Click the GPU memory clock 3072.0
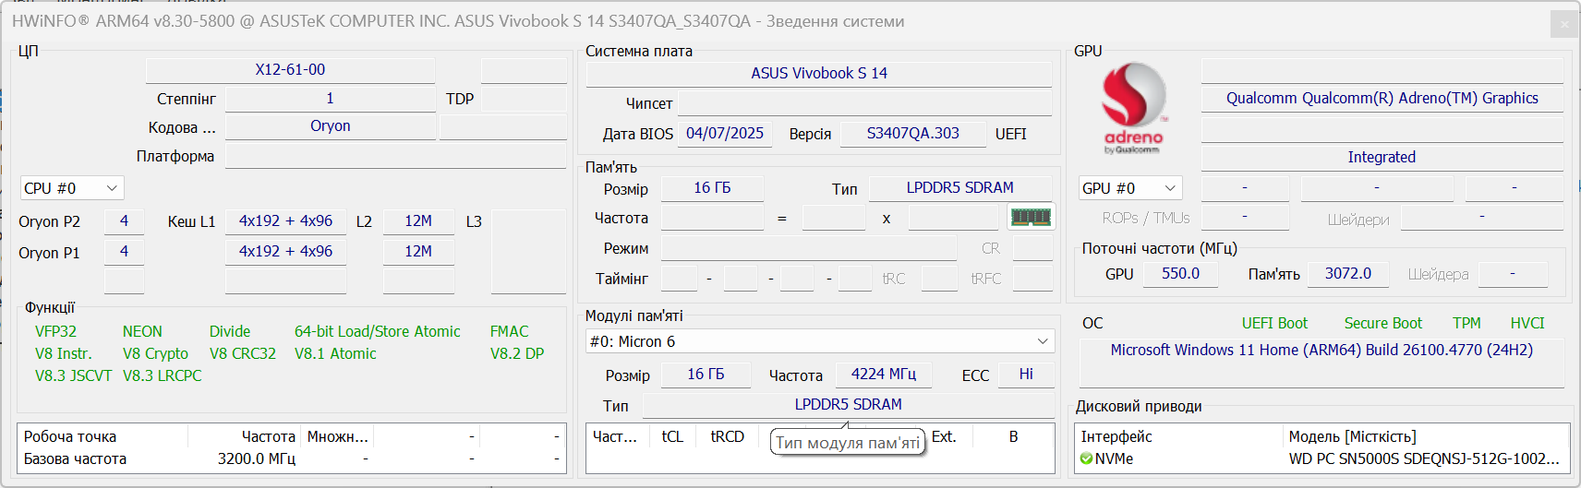 click(1348, 274)
